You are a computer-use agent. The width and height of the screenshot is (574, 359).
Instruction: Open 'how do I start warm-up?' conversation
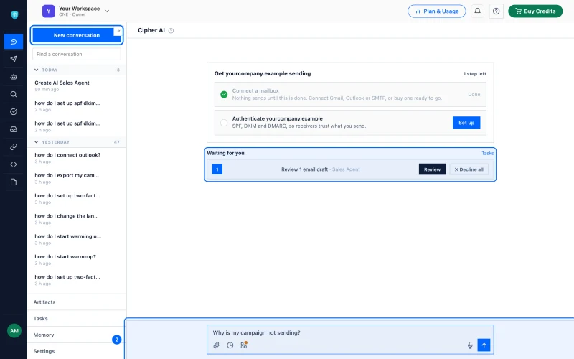point(77,260)
